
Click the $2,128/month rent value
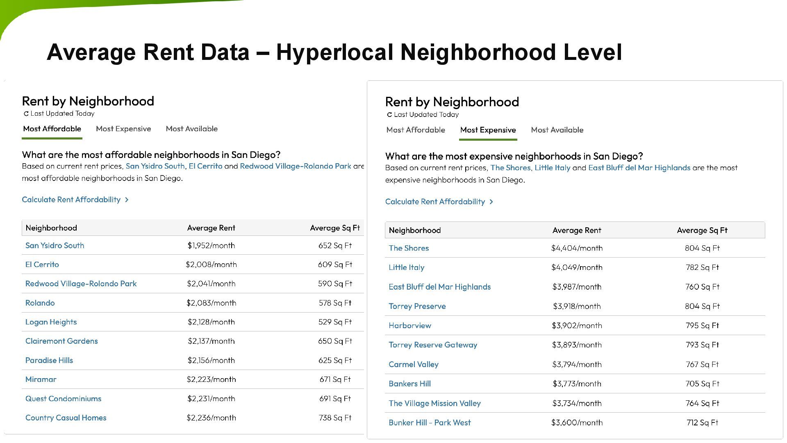coord(211,322)
